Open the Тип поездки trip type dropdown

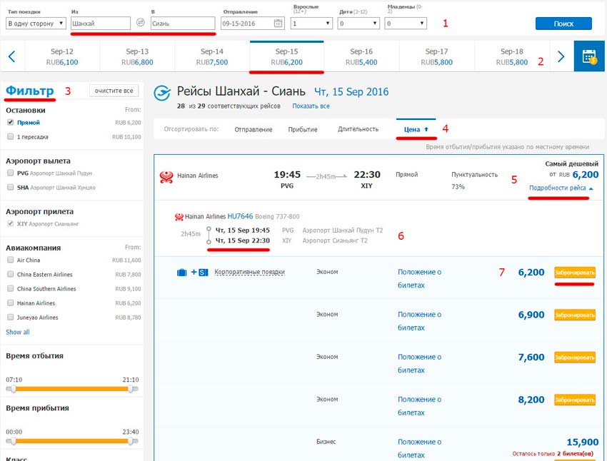coord(36,24)
